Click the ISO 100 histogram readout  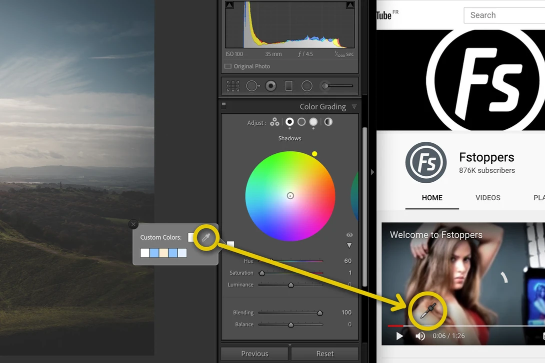[x=234, y=54]
